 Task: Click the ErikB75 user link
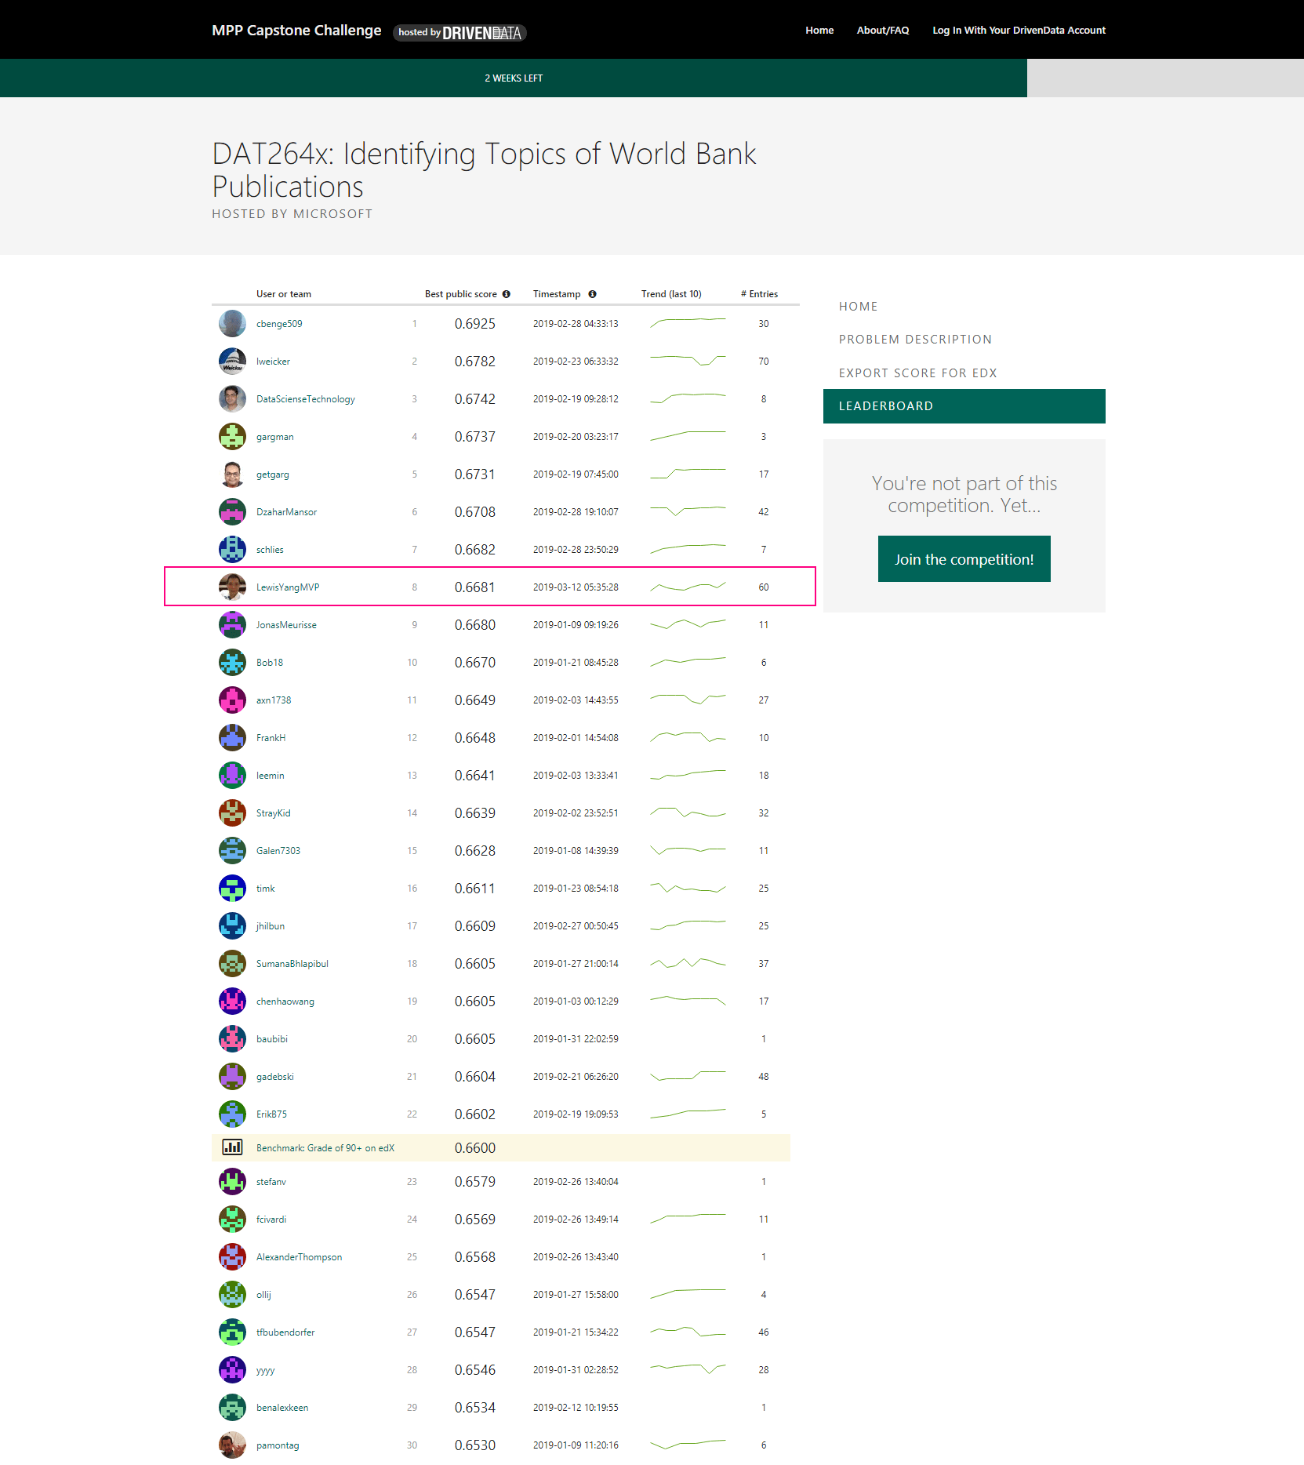271,1114
